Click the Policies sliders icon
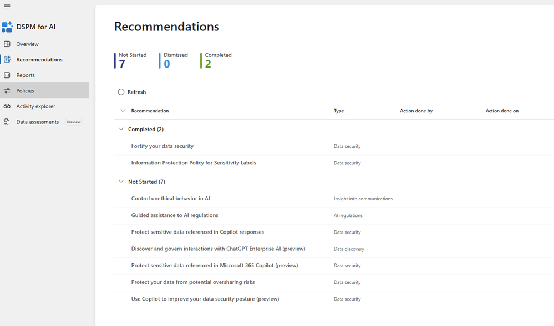The height and width of the screenshot is (326, 554). (7, 91)
